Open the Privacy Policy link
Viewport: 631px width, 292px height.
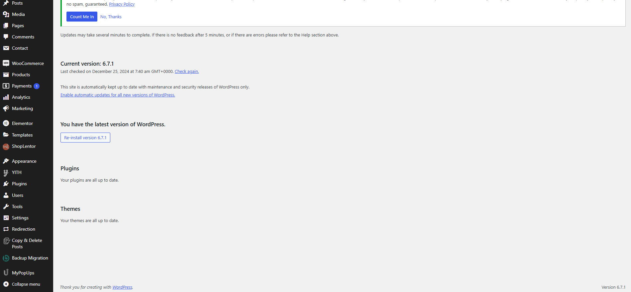pos(122,4)
